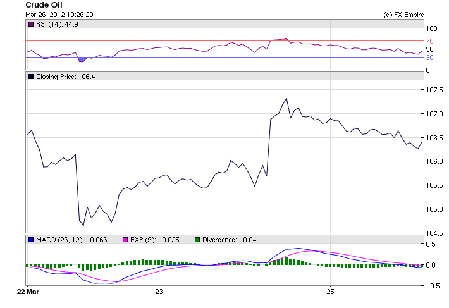449x308 pixels.
Task: Click the (c) FX Empire credit
Action: click(x=403, y=15)
